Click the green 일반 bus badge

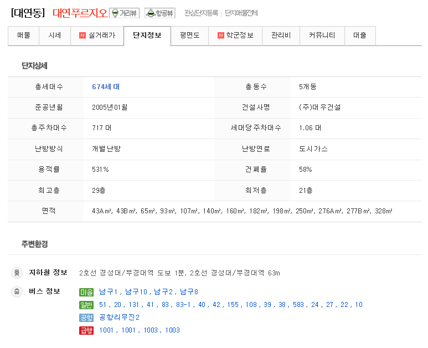coord(86,305)
